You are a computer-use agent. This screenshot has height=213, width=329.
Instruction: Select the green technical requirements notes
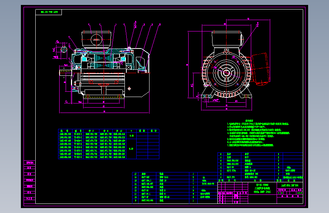[x=258, y=133]
